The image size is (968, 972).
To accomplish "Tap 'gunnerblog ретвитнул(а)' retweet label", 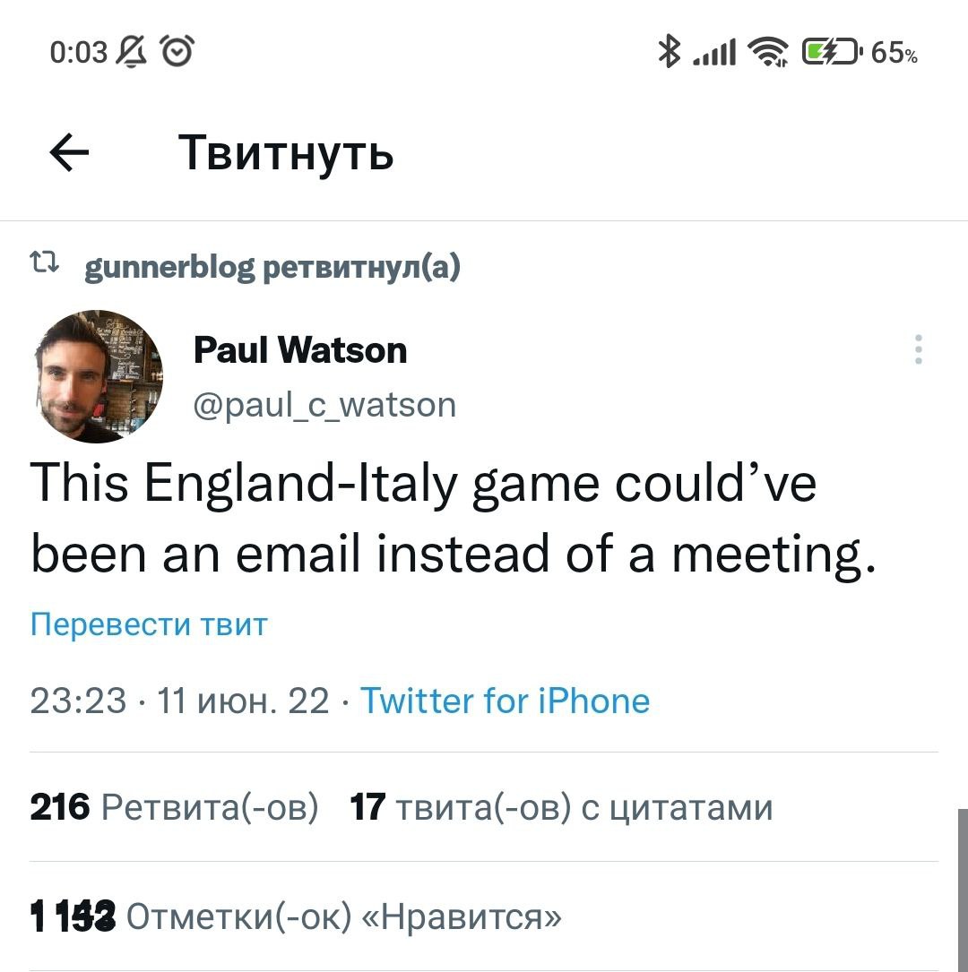I will (272, 266).
